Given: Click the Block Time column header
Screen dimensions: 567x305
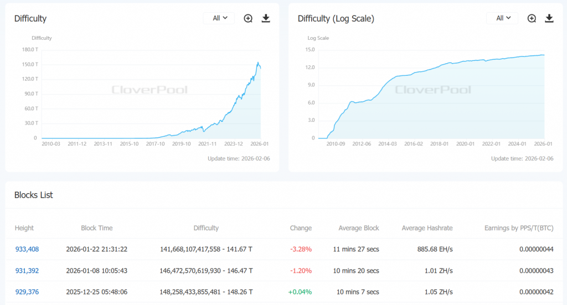Looking at the screenshot, I should coord(96,228).
